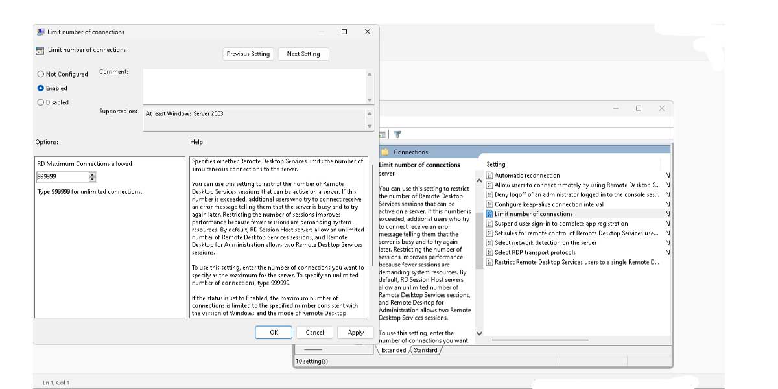
Task: Go to Next Setting
Action: [x=303, y=54]
